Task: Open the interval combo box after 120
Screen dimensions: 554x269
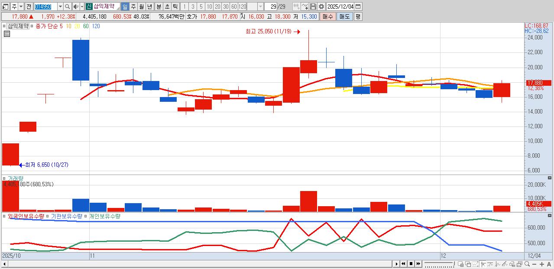Action: (255, 6)
